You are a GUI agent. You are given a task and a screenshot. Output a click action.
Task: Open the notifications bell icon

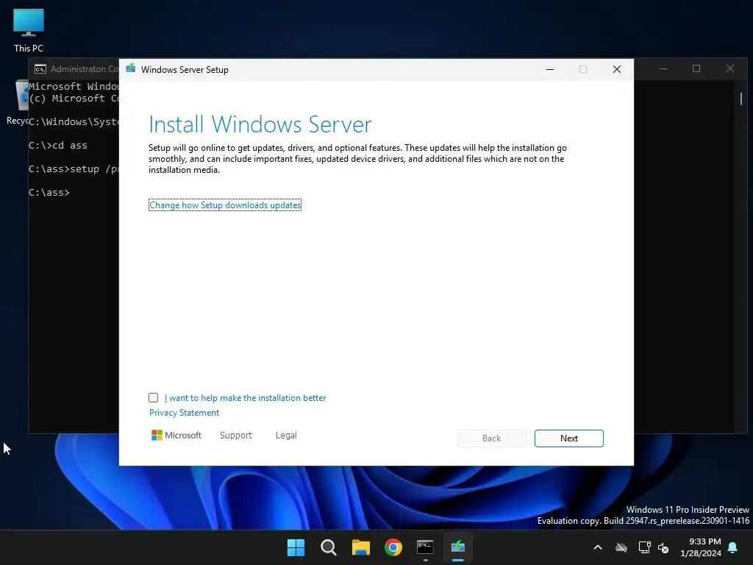[733, 547]
